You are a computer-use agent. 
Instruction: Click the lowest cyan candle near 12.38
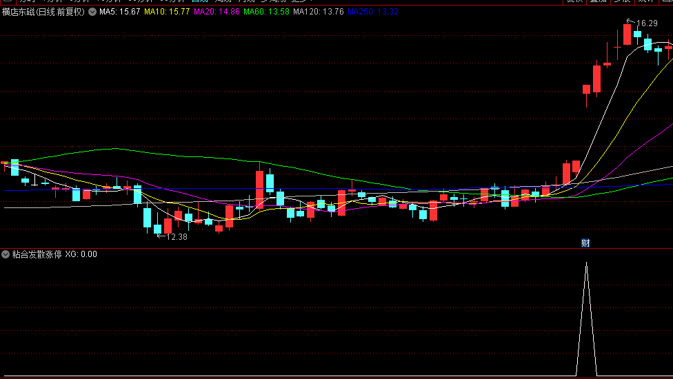point(157,229)
